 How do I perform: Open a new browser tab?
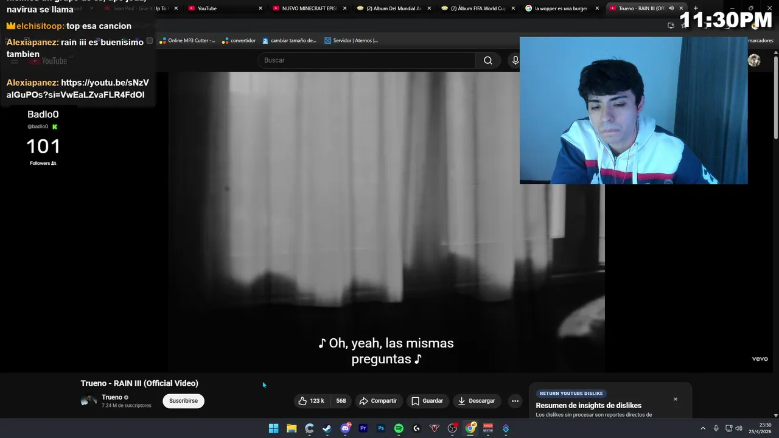(x=696, y=9)
